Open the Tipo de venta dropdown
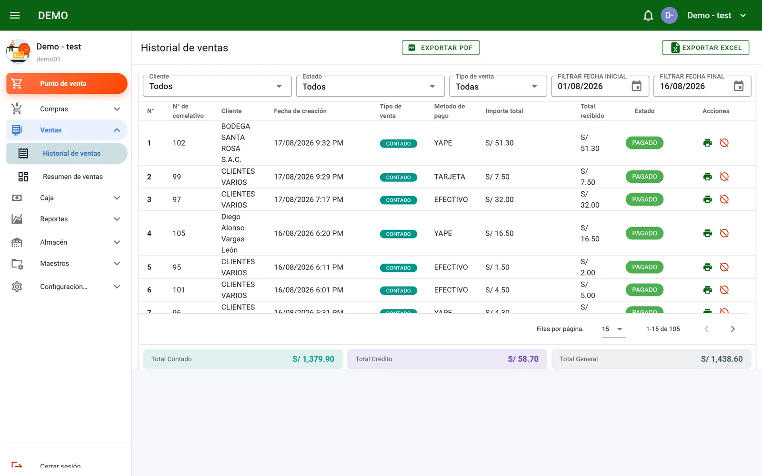762x476 pixels. 498,86
